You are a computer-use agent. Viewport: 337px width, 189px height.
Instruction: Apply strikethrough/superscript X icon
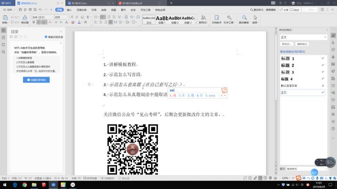coord(56,22)
